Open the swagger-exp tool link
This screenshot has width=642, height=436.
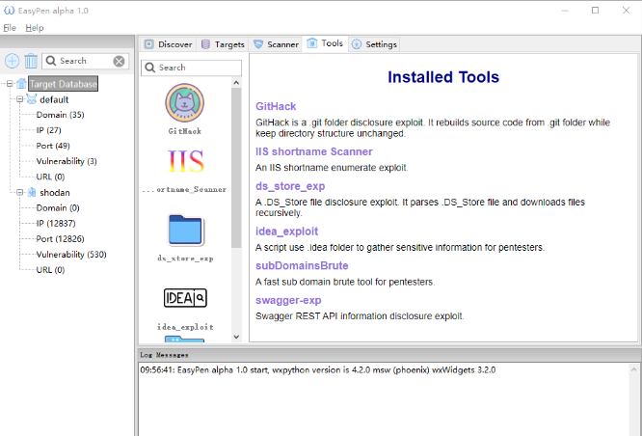tap(288, 300)
